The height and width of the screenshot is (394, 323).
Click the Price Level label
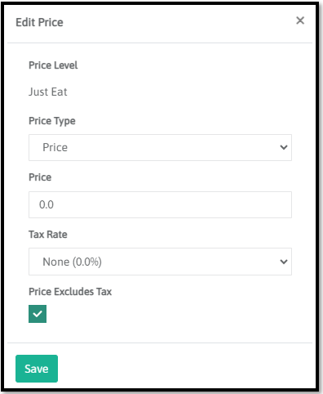[53, 65]
